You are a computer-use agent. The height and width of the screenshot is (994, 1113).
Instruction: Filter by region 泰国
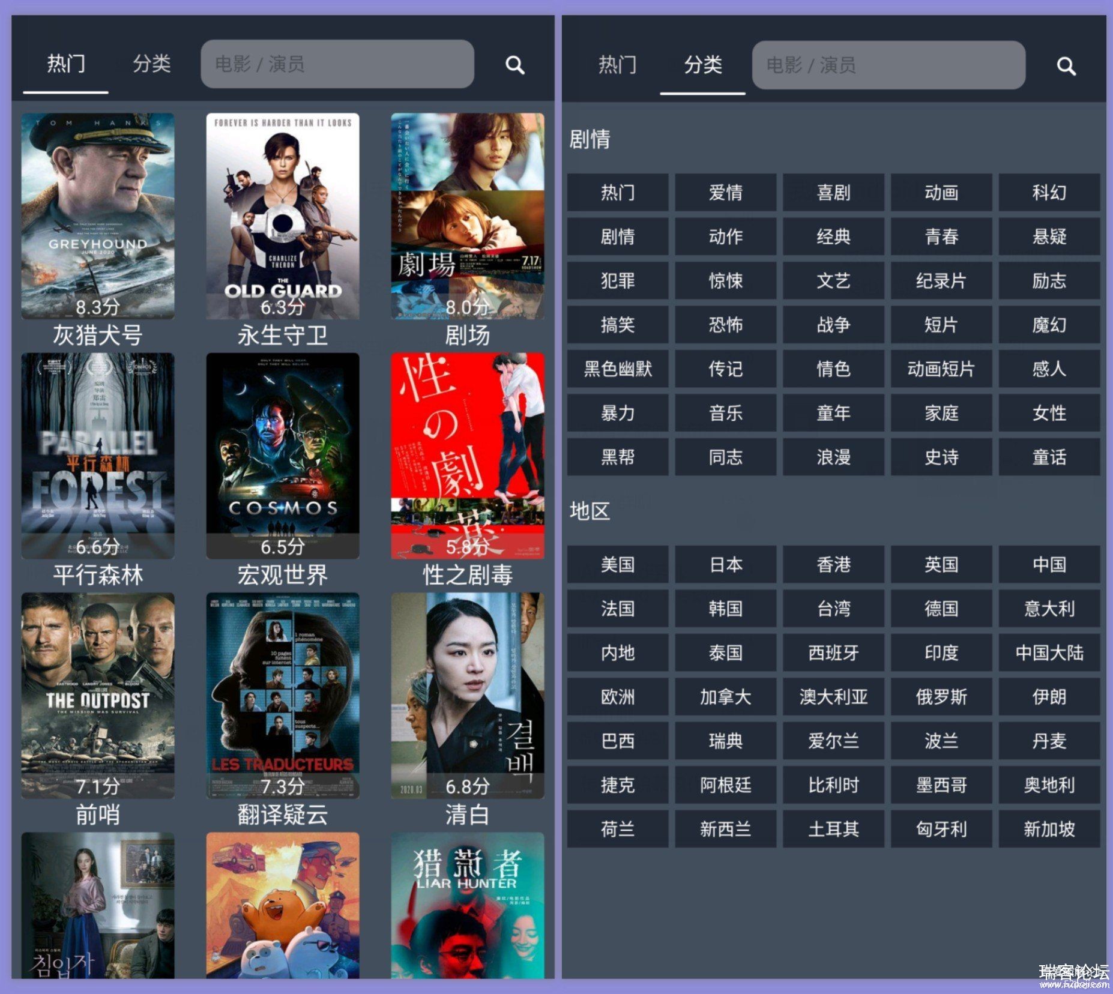click(x=725, y=652)
